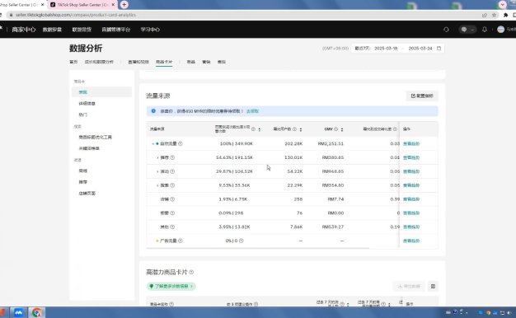Sort the traffic table by its third column
Image resolution: width=516 pixels, height=318 pixels.
click(x=301, y=129)
